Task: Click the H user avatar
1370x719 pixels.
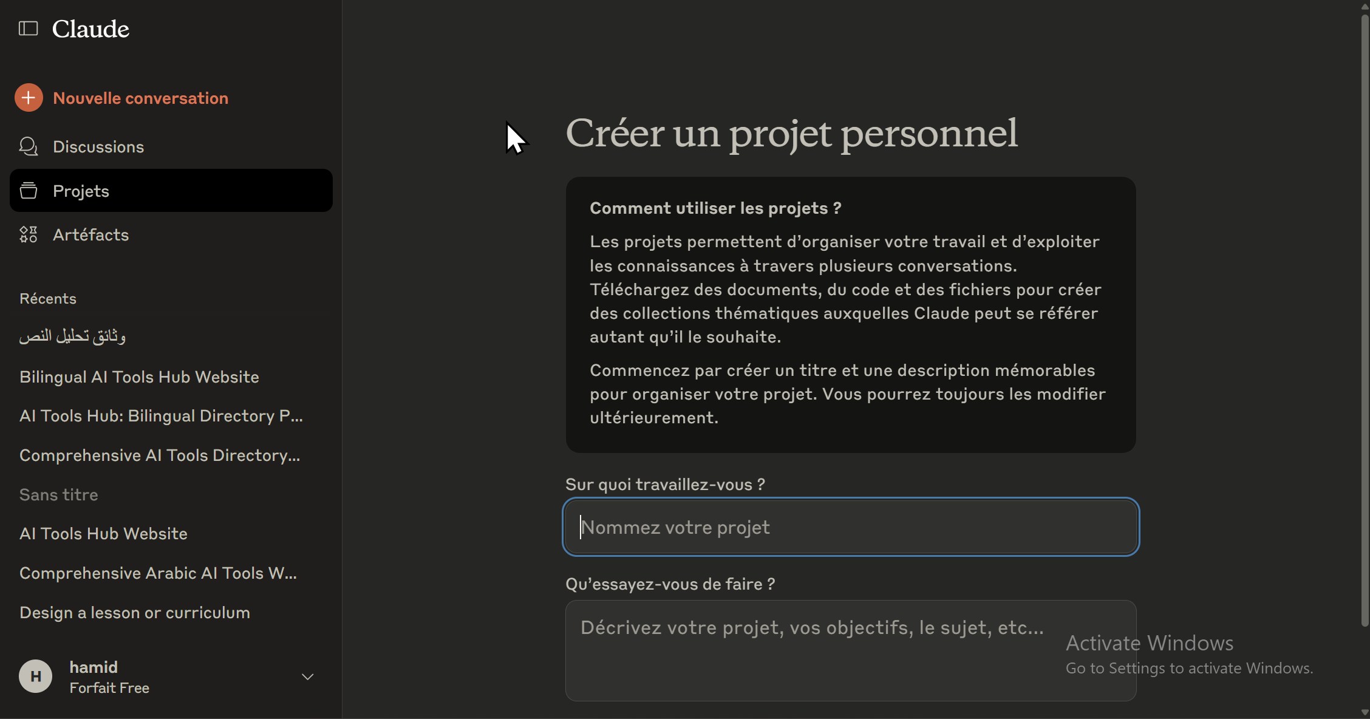Action: click(x=35, y=676)
